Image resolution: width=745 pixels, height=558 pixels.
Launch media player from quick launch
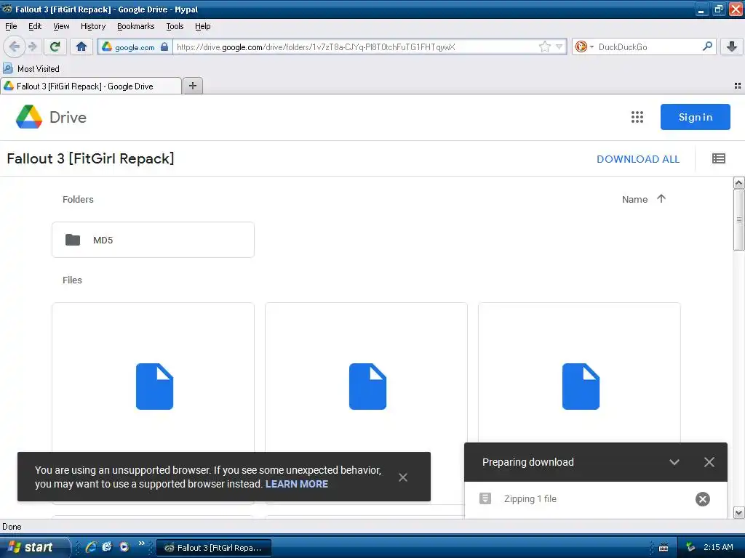pos(124,547)
